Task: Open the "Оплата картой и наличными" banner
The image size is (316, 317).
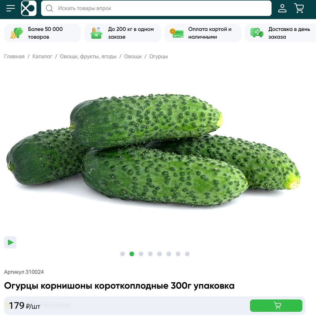Action: click(x=203, y=33)
